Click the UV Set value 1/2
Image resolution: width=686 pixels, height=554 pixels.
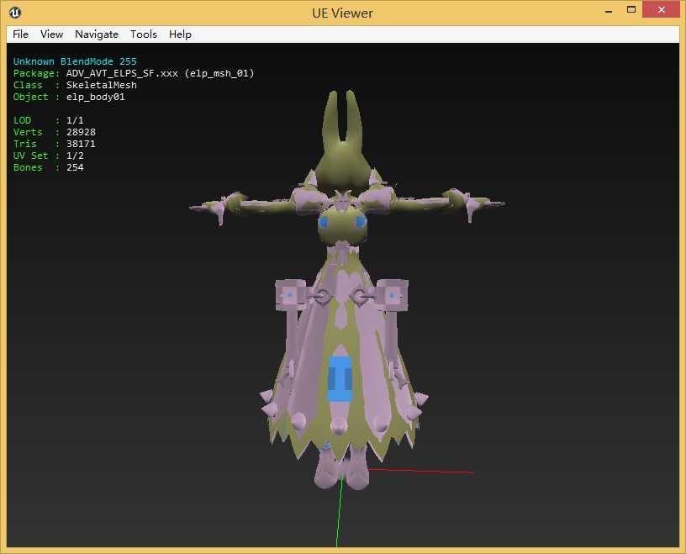point(75,156)
